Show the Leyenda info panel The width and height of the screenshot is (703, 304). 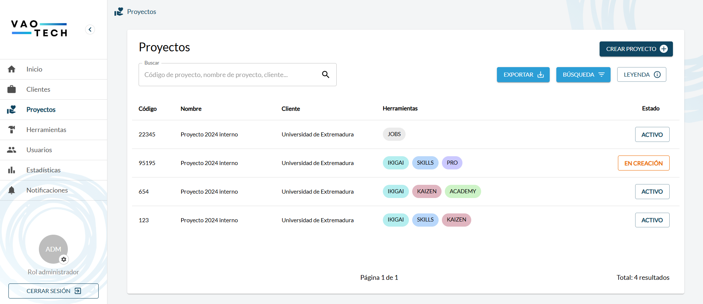point(641,75)
